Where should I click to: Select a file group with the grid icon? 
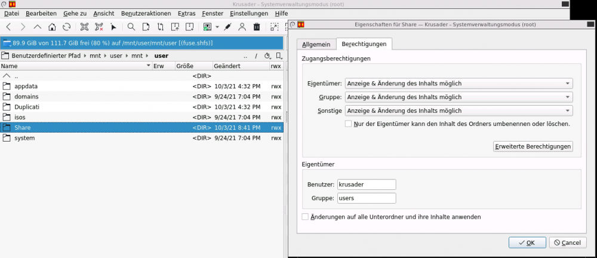coord(85,27)
